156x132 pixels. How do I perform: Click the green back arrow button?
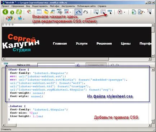pos(5,12)
